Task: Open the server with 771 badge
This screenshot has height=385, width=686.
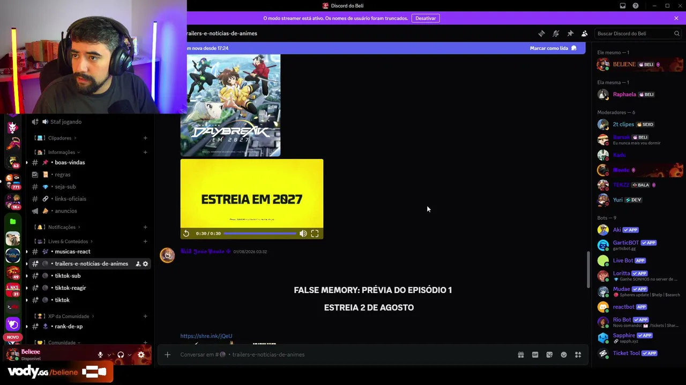Action: point(13,182)
